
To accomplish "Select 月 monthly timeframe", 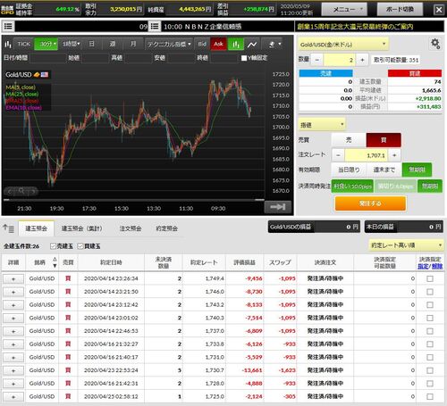I will point(133,44).
